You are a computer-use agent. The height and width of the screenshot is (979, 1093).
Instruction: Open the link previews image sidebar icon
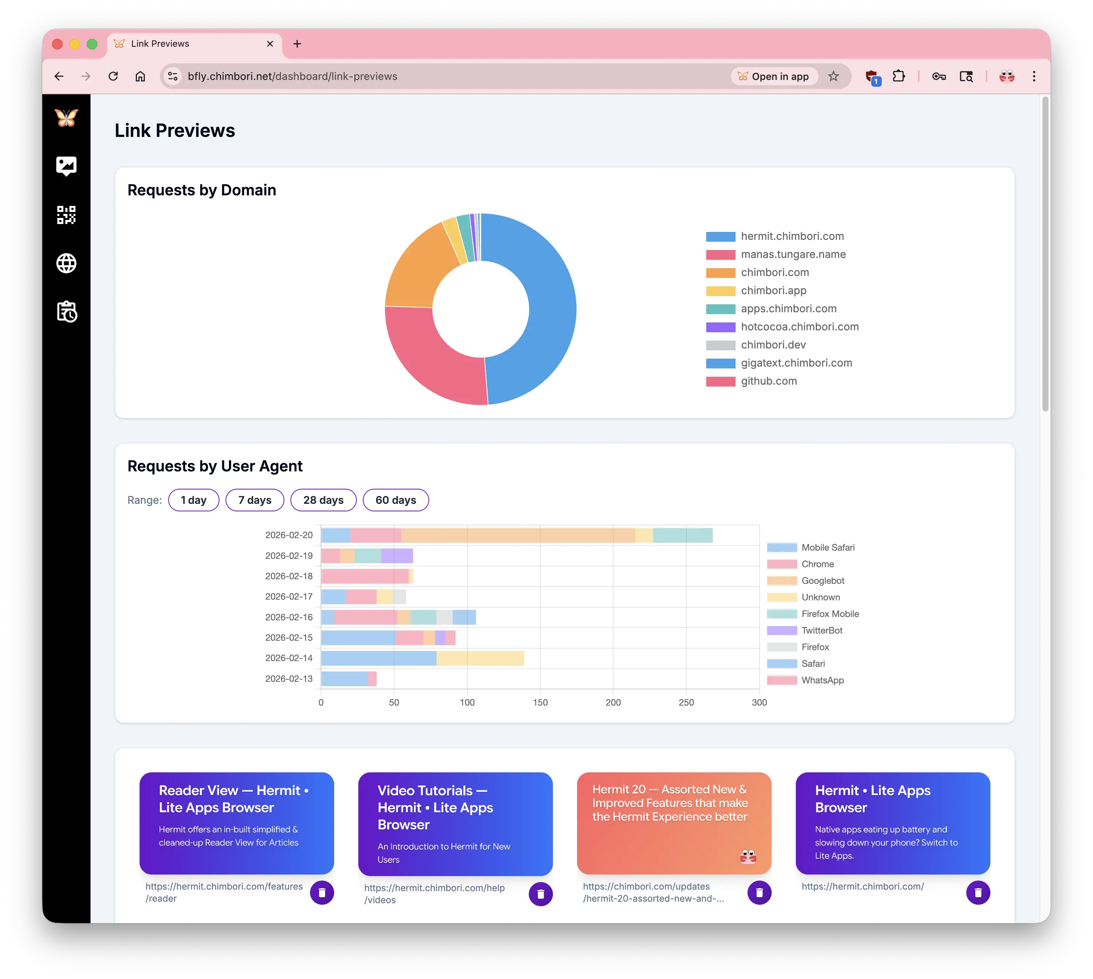pos(66,166)
